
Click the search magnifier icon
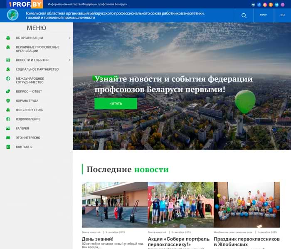[x=244, y=16]
